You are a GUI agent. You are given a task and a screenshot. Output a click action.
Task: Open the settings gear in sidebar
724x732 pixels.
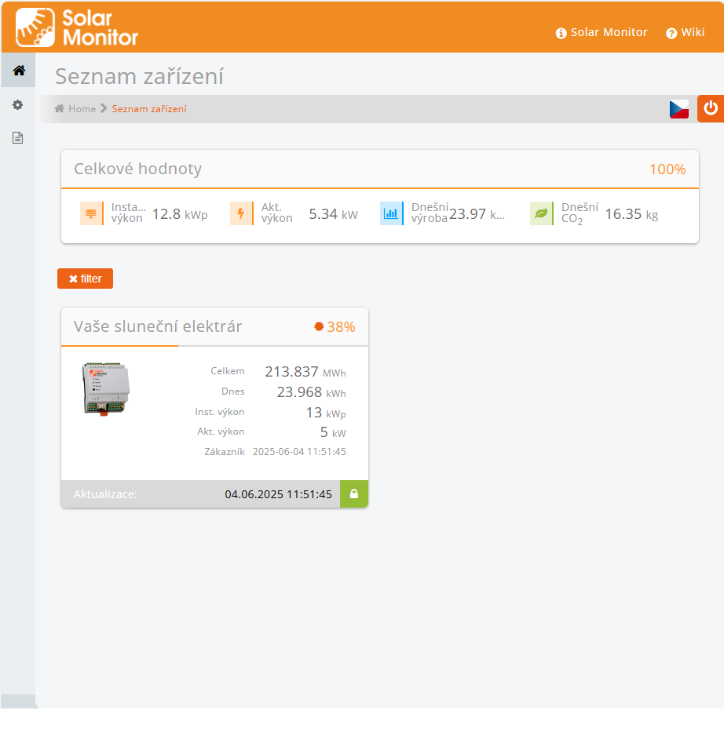click(18, 104)
